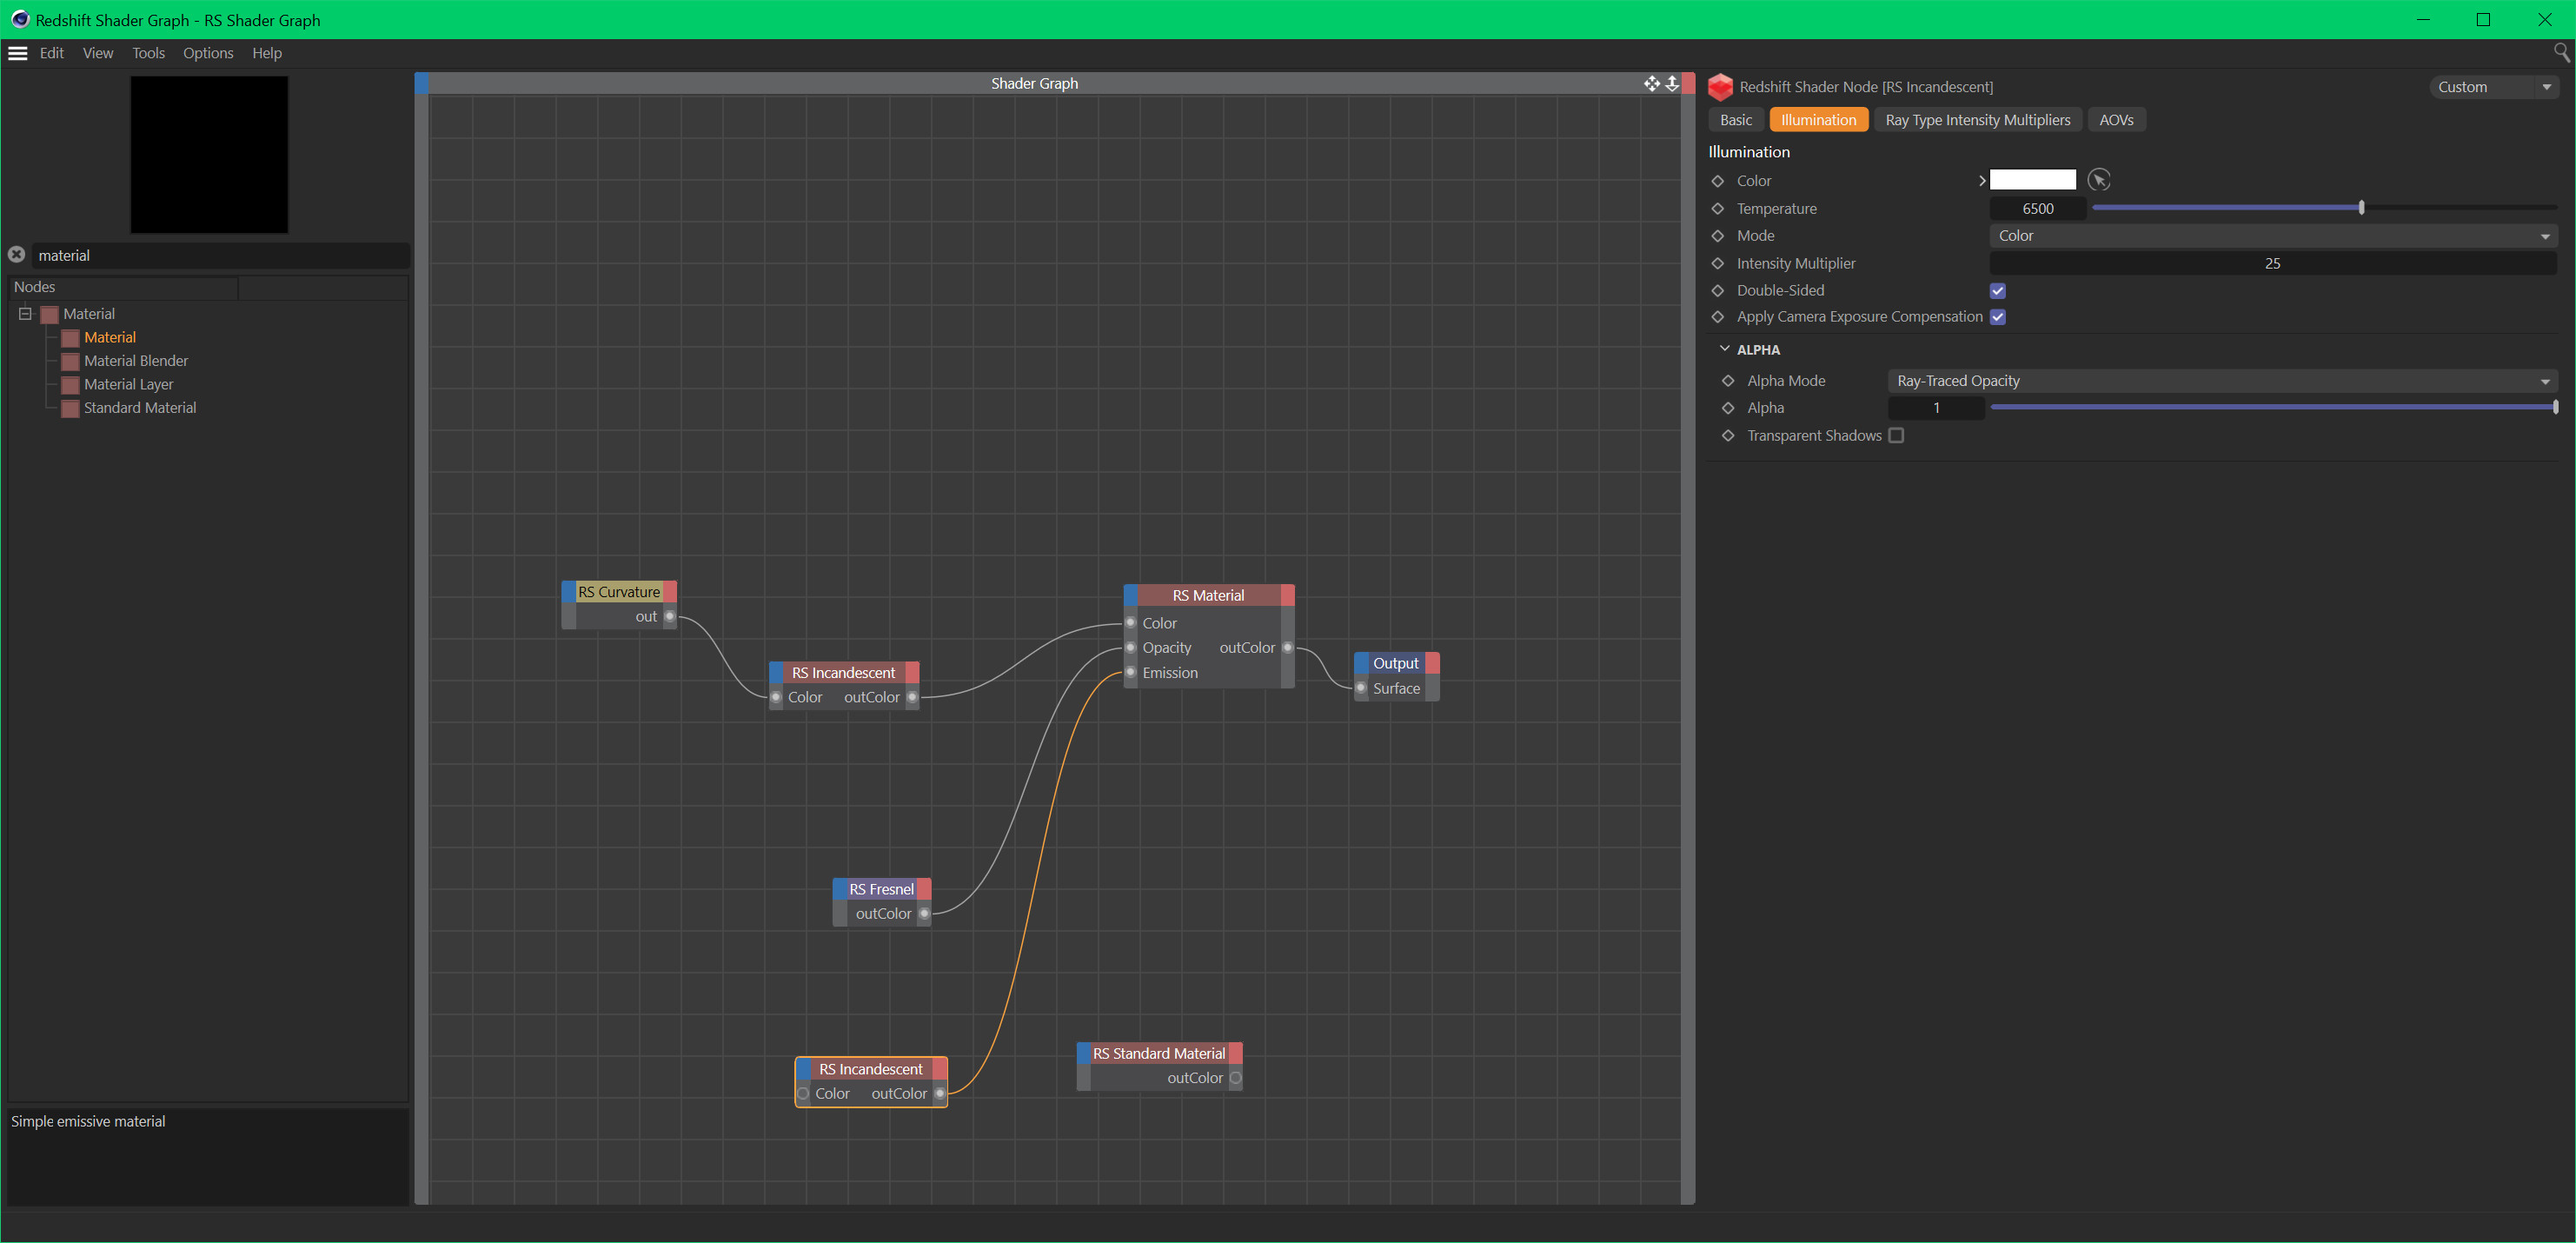Open the Custom layout dropdown
Viewport: 2576px width, 1243px height.
2493,87
